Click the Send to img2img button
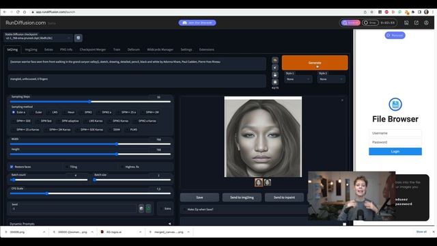Viewport: 437px width, 246px height. [x=242, y=197]
